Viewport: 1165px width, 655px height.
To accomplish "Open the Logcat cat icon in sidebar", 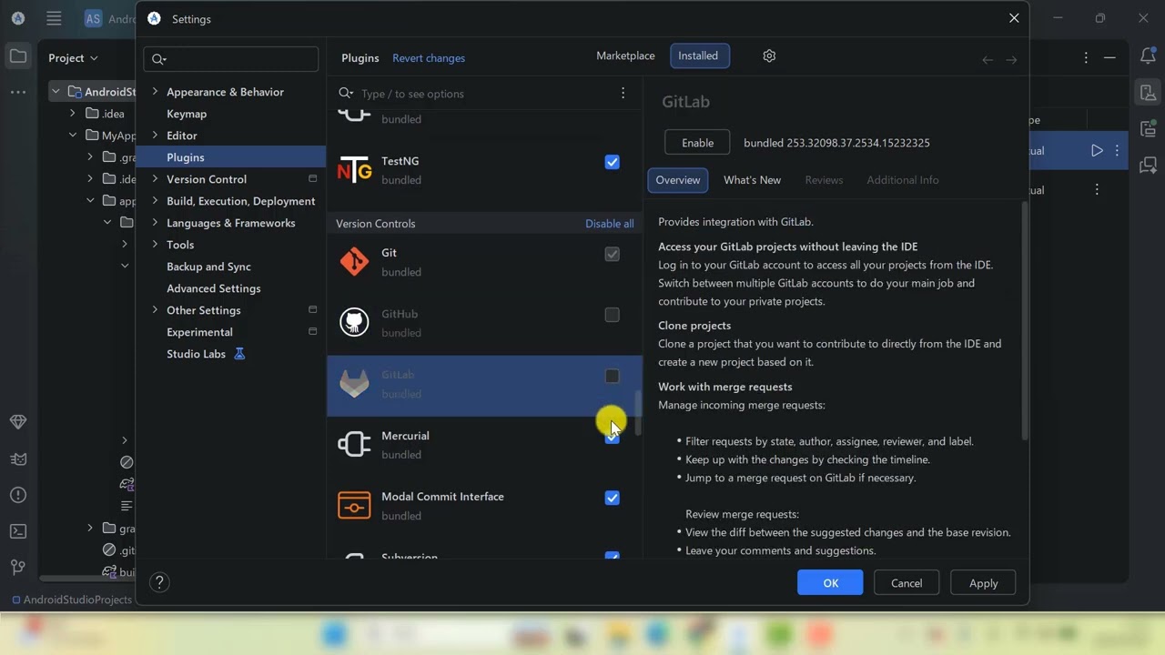I will coord(18,458).
